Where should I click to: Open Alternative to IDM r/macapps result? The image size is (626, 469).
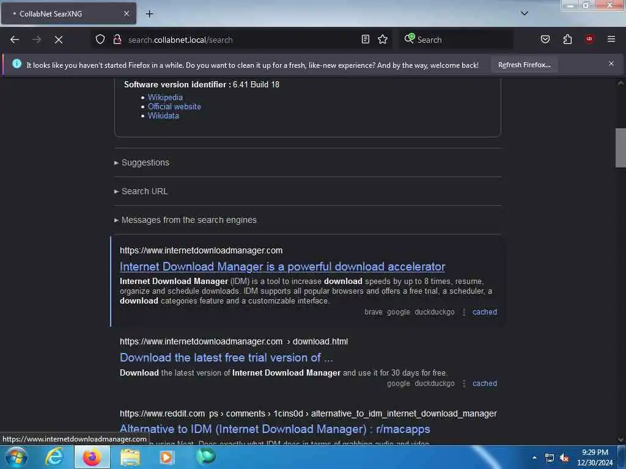click(274, 429)
